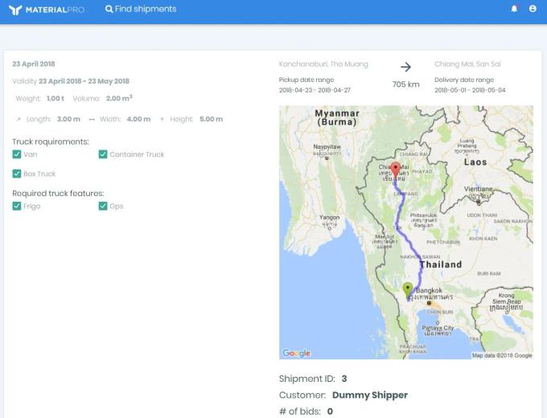The height and width of the screenshot is (418, 547).
Task: Click the width dimension icon
Action: (x=92, y=119)
